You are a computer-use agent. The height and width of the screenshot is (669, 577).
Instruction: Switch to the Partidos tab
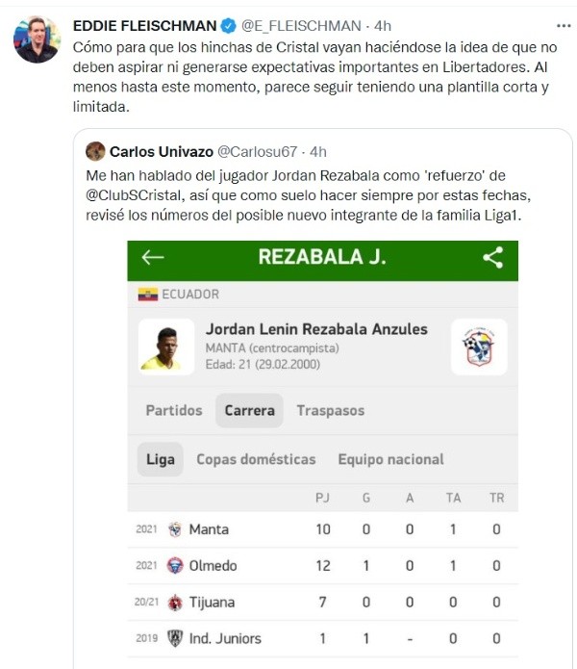tap(174, 410)
